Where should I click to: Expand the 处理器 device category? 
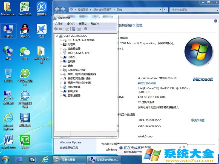point(61,44)
